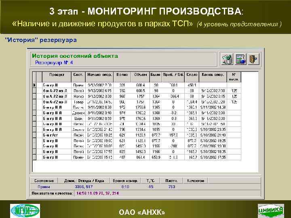Click start time 9/12/2002 6:15
Screen dimensions: 291x218
[99, 91]
